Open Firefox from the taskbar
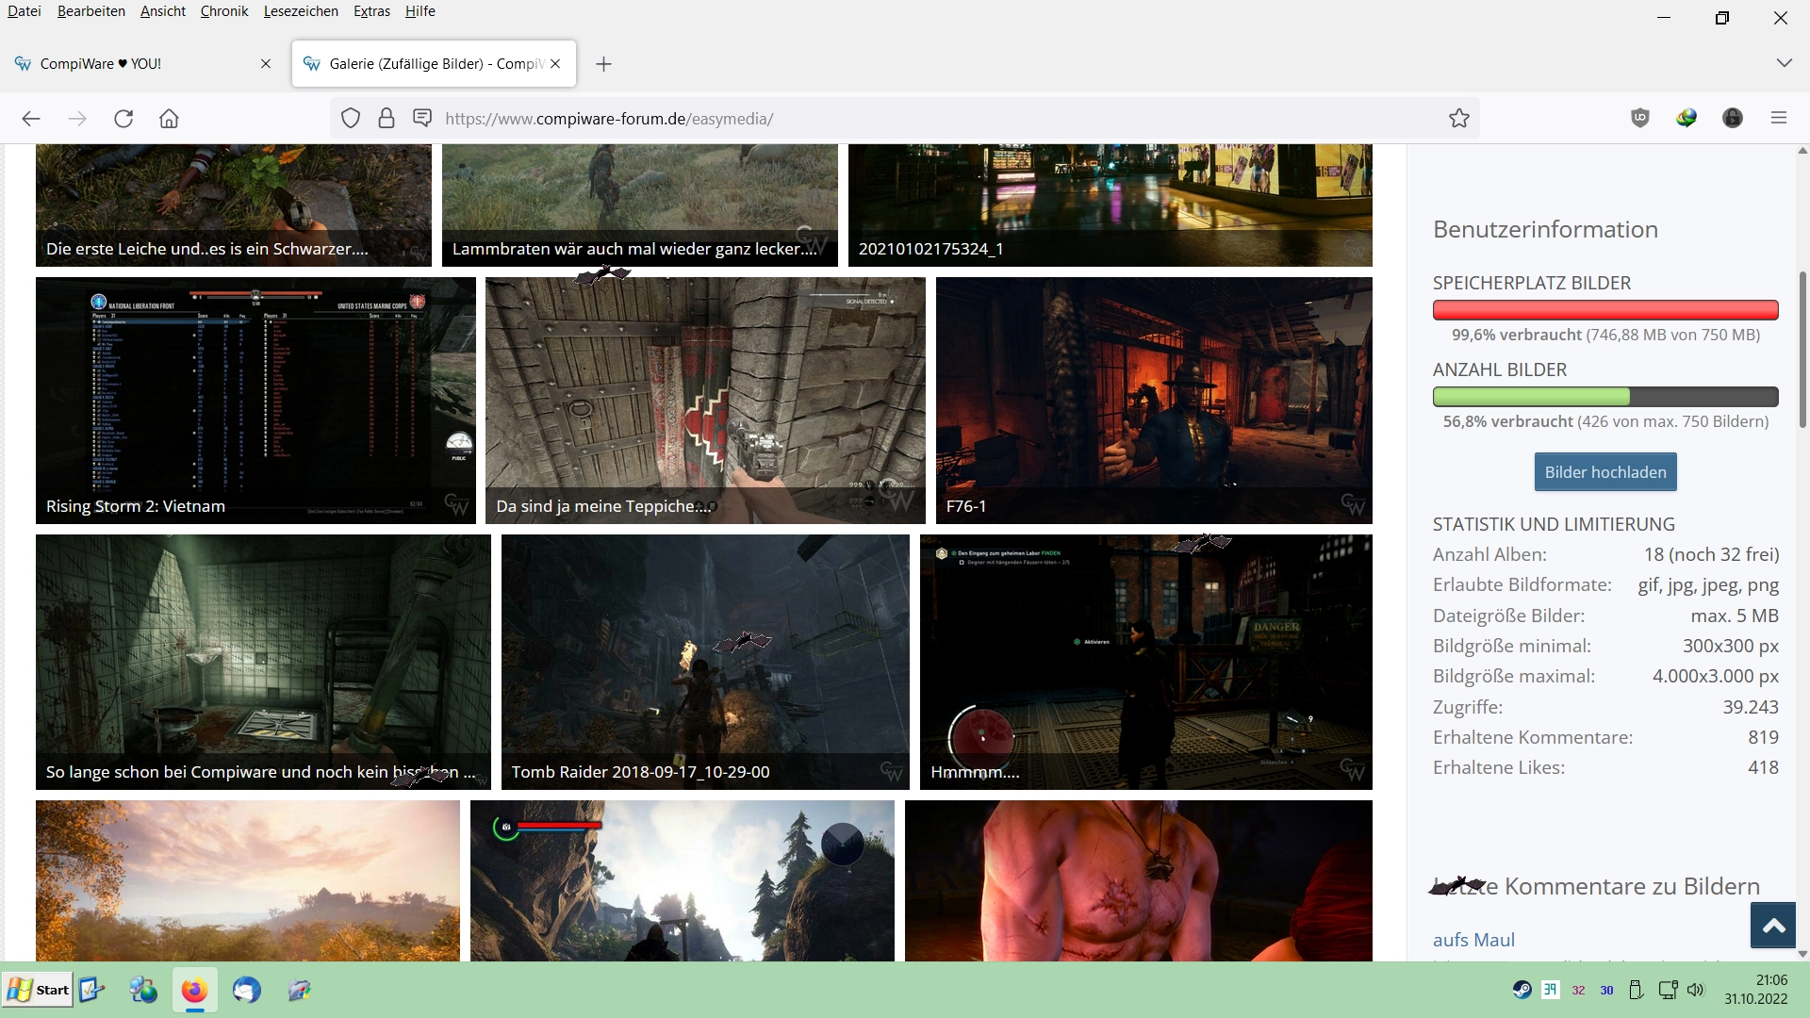Viewport: 1810px width, 1018px height. coord(194,990)
